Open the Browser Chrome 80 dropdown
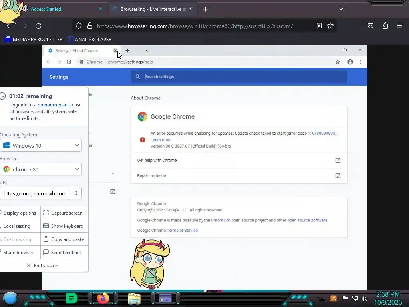 point(41,169)
